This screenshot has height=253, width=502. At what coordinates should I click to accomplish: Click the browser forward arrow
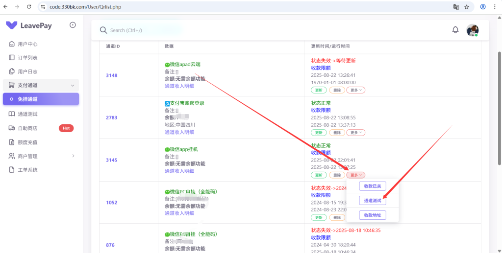17,7
